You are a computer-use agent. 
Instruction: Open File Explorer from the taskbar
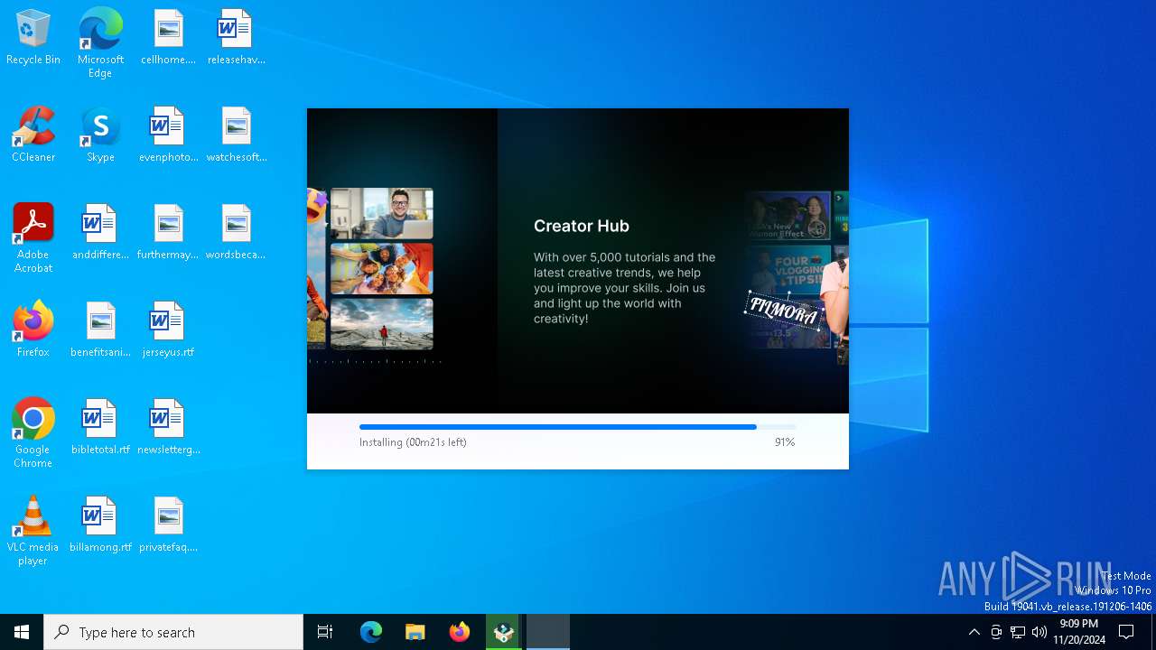point(415,632)
